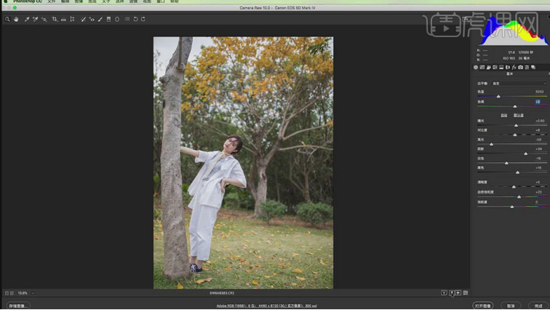Click the Cancel button
Screen dimensions: 550x310
point(511,306)
